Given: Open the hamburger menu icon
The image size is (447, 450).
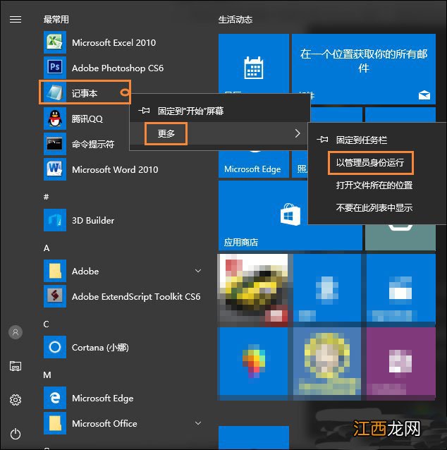Looking at the screenshot, I should point(16,19).
